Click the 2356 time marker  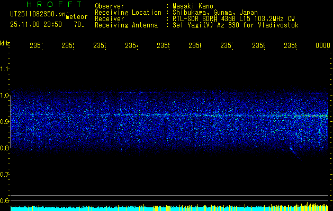pyautogui.click(x=195, y=46)
